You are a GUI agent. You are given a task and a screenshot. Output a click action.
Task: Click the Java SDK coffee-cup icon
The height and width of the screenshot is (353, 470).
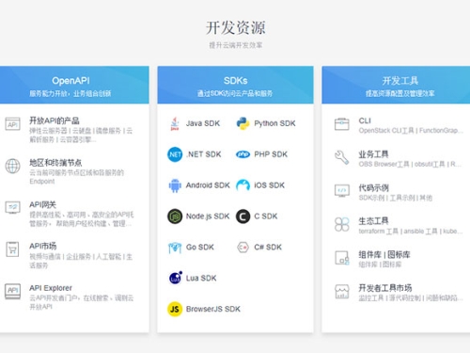pos(175,123)
